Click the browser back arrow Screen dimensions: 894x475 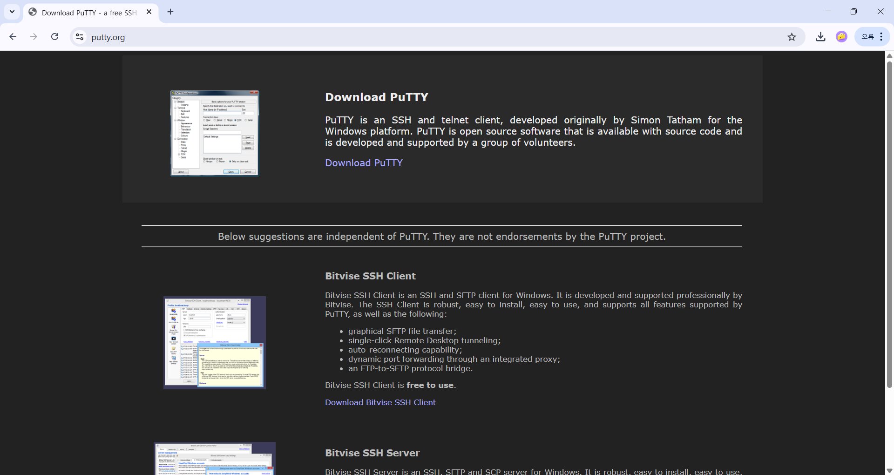tap(13, 37)
